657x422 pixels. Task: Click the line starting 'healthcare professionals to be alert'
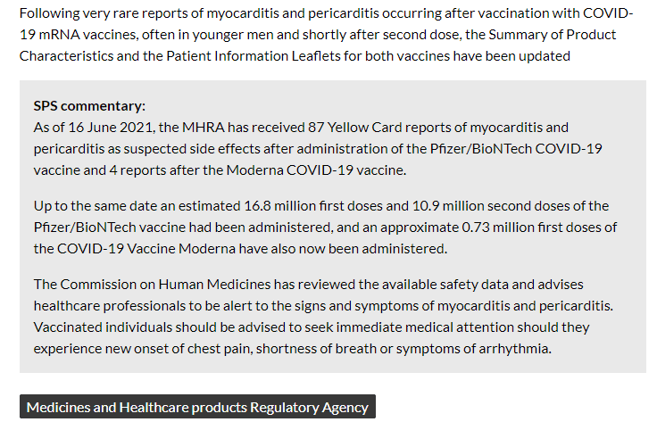click(323, 306)
